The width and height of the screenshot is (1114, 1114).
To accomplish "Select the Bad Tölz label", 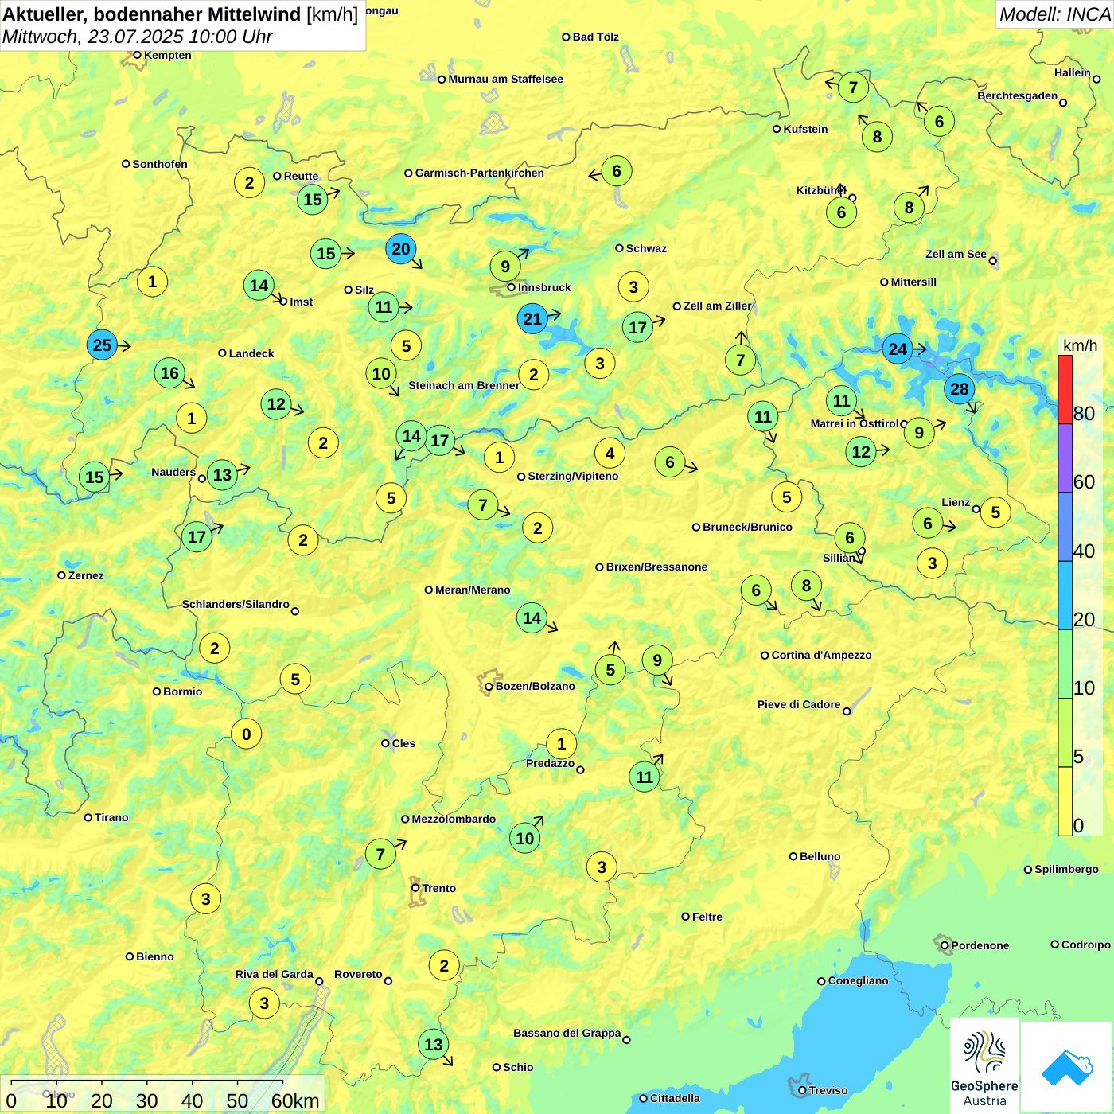I will click(595, 37).
